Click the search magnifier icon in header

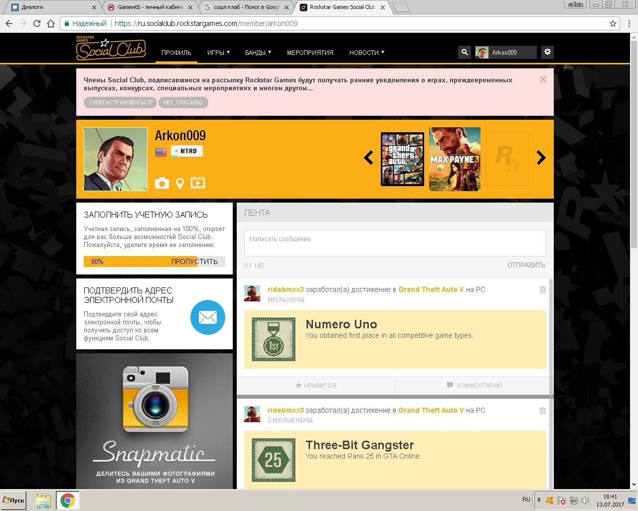465,52
